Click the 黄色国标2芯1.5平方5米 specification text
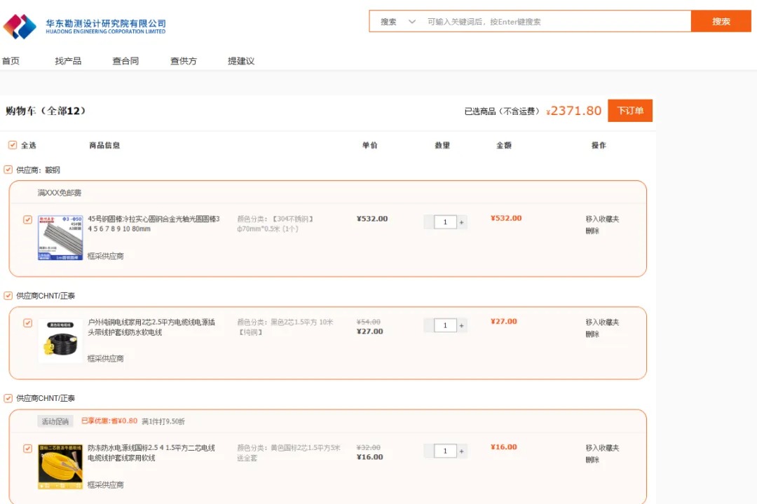The width and height of the screenshot is (757, 504). [x=305, y=447]
